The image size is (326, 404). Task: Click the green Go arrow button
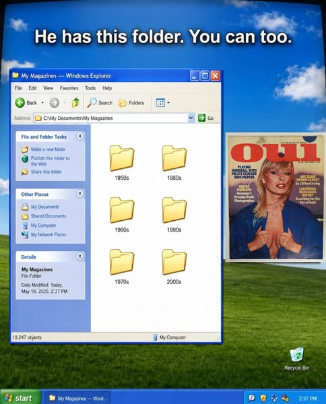click(201, 118)
